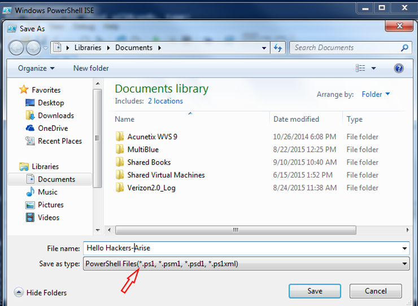Select Verizon2.0_Log folder

pos(151,188)
